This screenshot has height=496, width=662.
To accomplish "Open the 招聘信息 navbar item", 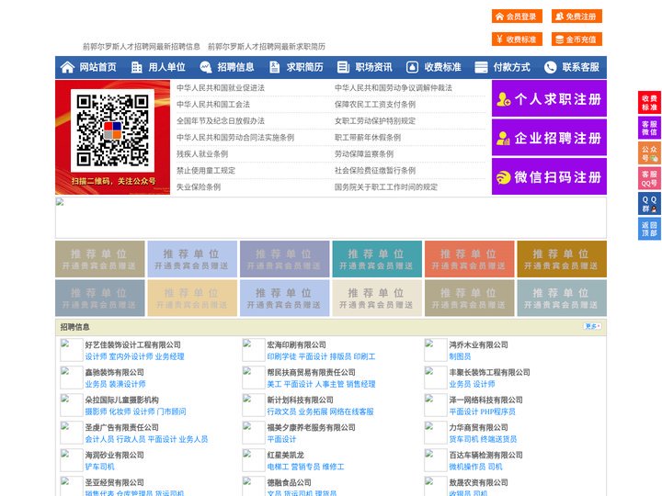I will (235, 67).
